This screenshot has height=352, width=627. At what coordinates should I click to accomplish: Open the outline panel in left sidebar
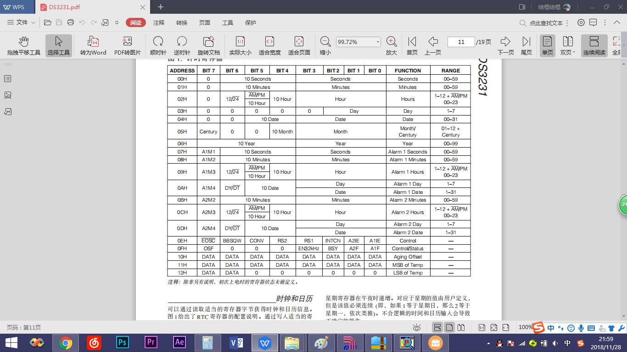click(x=8, y=79)
